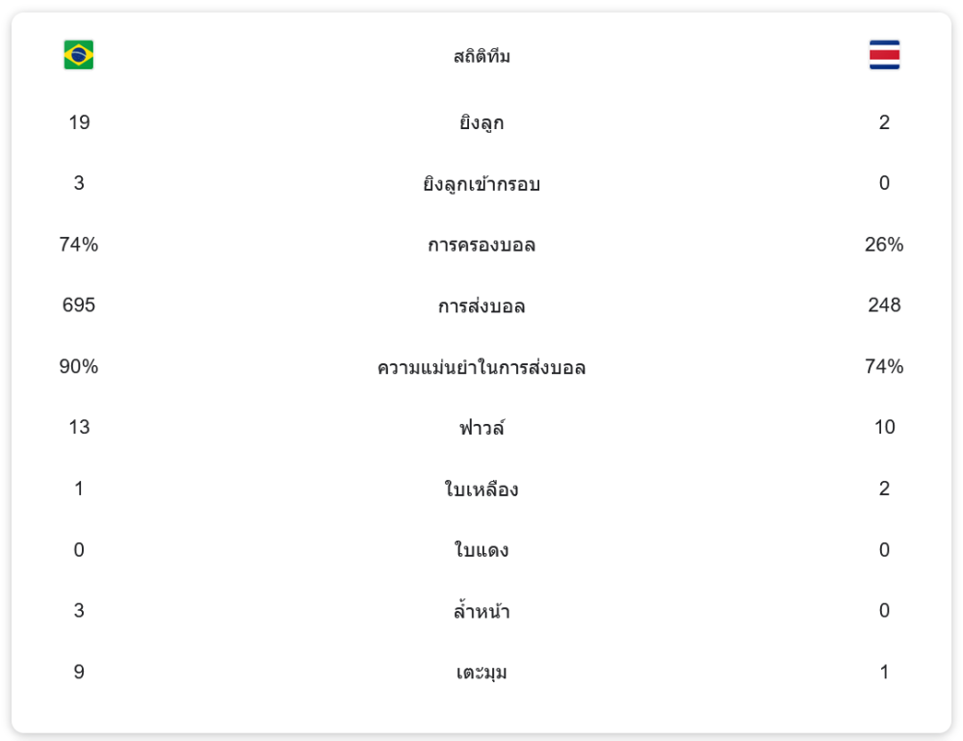Click the การครองบอล possession label
This screenshot has height=741, width=963.
tap(481, 245)
